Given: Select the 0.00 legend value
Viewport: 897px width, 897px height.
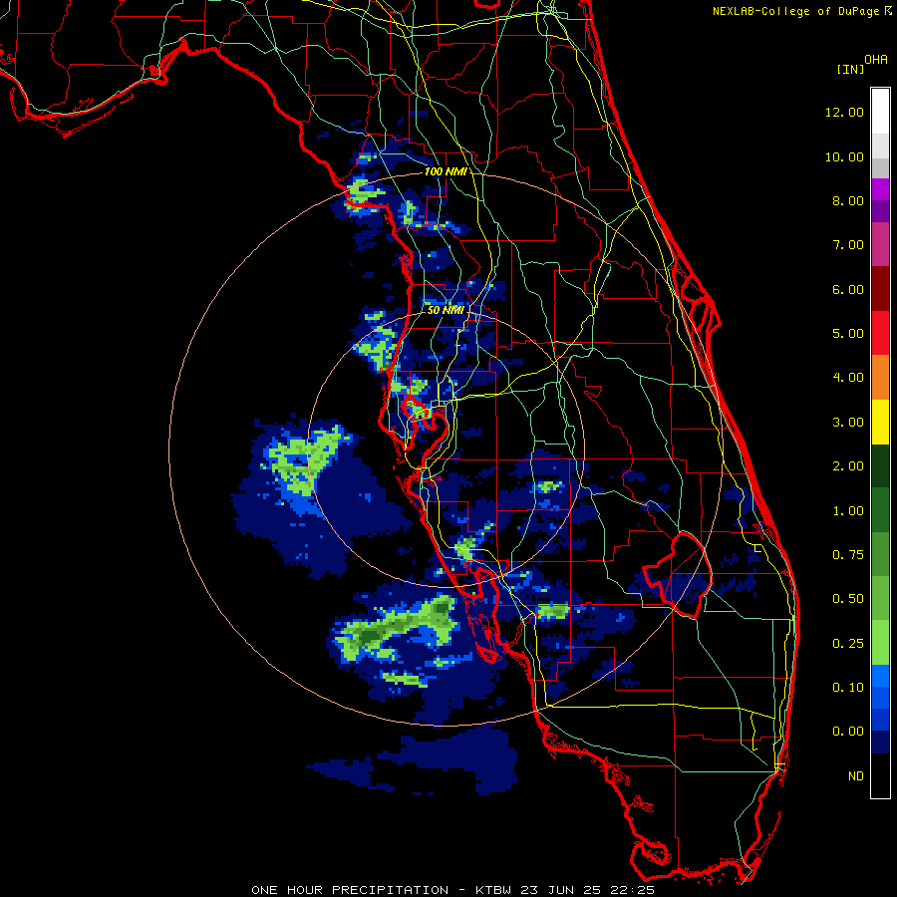Looking at the screenshot, I should (848, 732).
